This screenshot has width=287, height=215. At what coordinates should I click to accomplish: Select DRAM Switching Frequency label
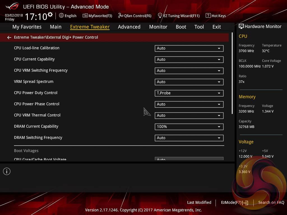38,137
